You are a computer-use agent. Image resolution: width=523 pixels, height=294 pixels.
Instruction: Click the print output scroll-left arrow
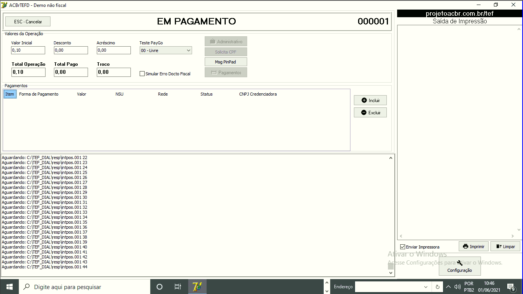(401, 236)
